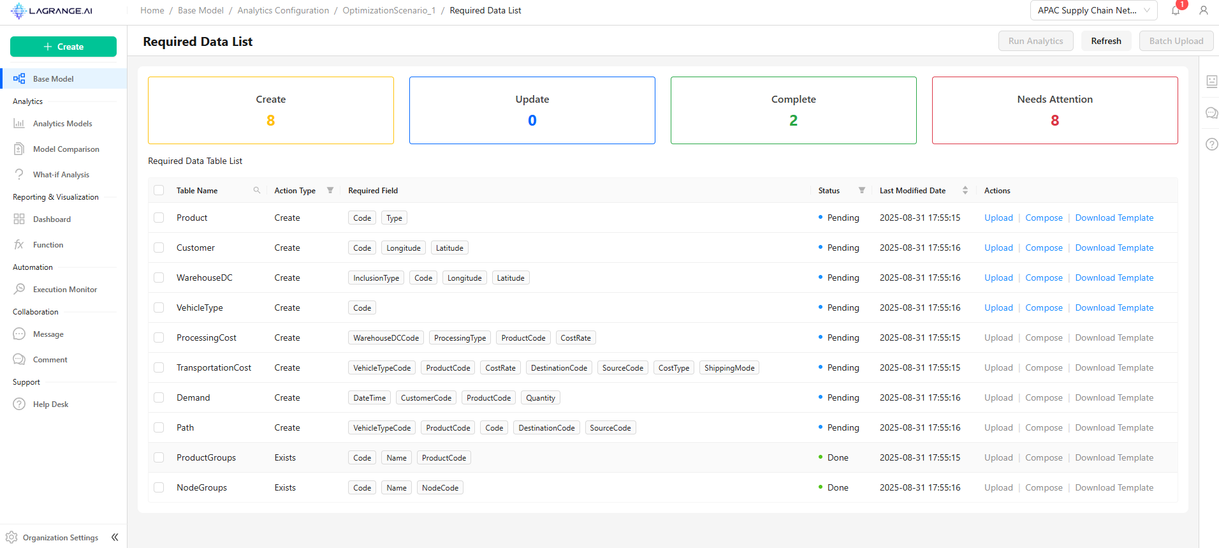The width and height of the screenshot is (1219, 548).
Task: Open the Action Type filter icon
Action: [x=330, y=190]
